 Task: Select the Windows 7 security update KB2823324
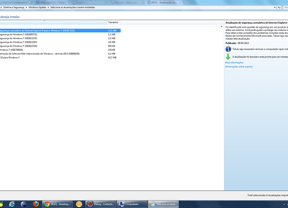(x=60, y=46)
